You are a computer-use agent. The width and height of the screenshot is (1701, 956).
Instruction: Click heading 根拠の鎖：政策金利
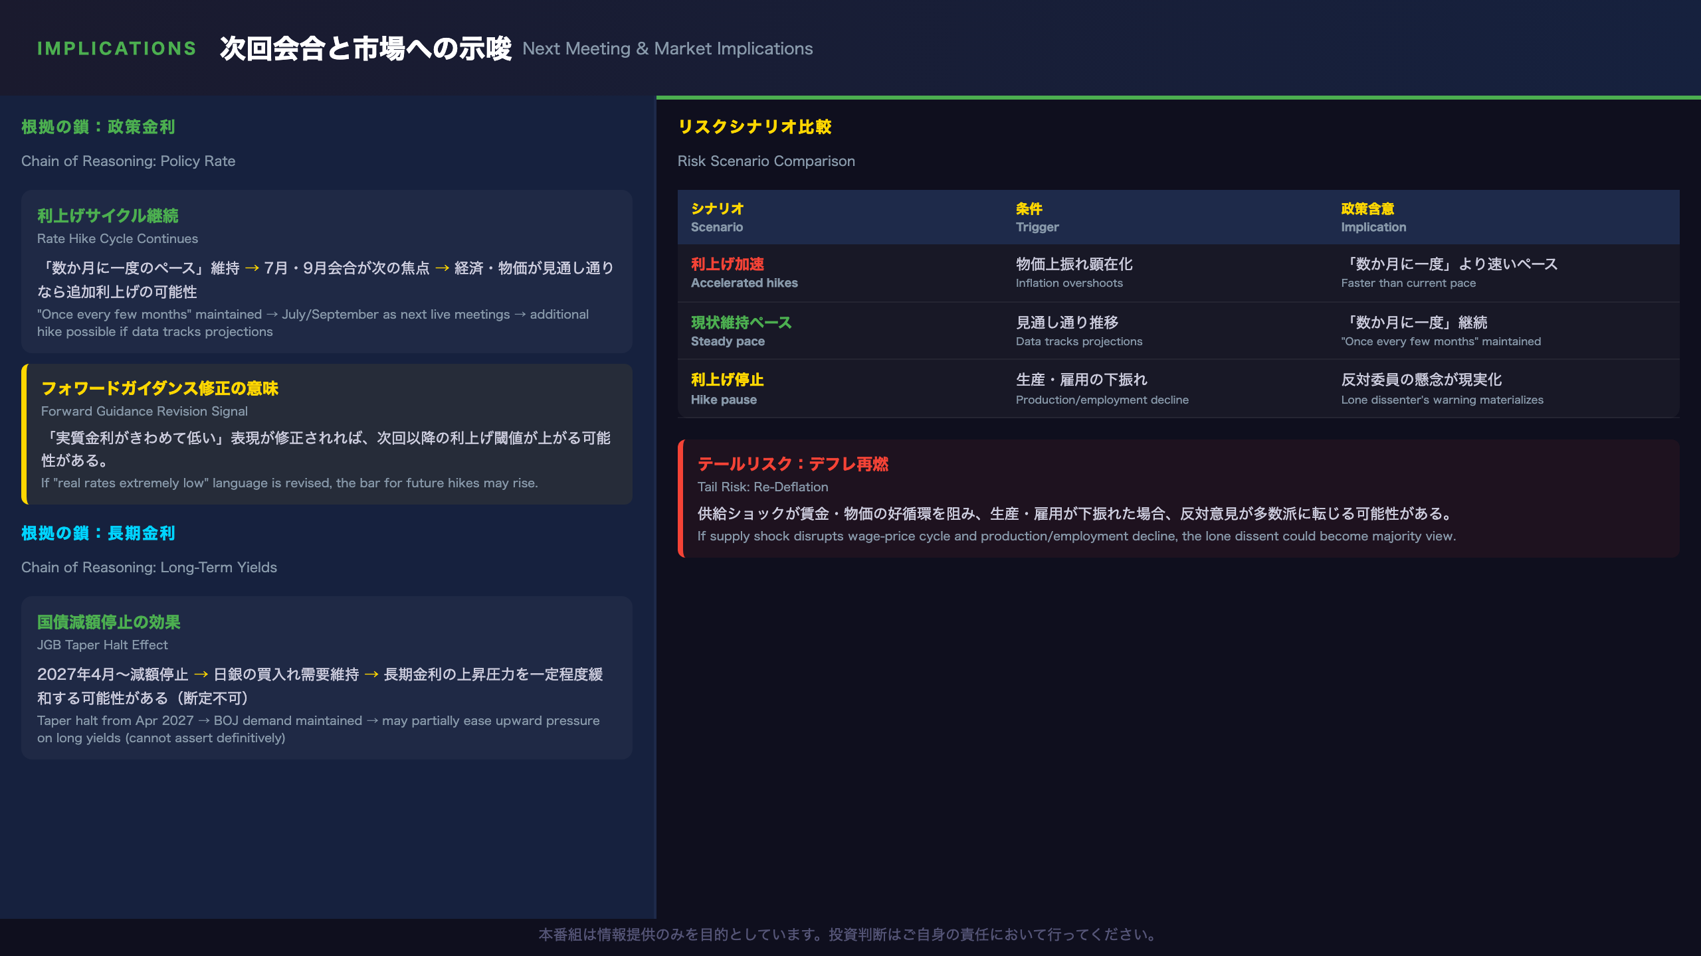tap(98, 127)
